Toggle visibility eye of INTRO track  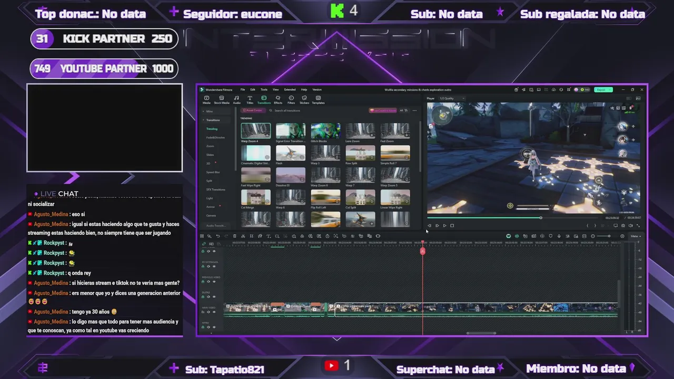[214, 327]
